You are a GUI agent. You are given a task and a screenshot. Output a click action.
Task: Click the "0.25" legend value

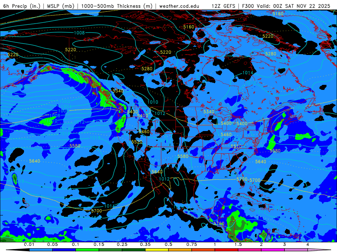pyautogui.click(x=122, y=244)
